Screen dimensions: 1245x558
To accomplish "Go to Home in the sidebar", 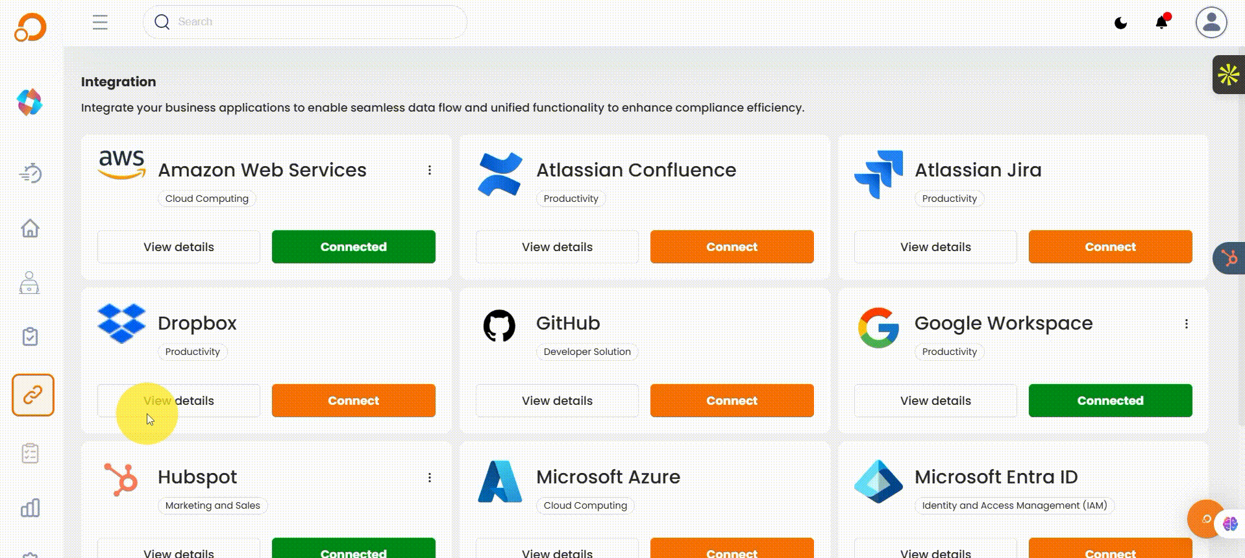I will pos(30,228).
